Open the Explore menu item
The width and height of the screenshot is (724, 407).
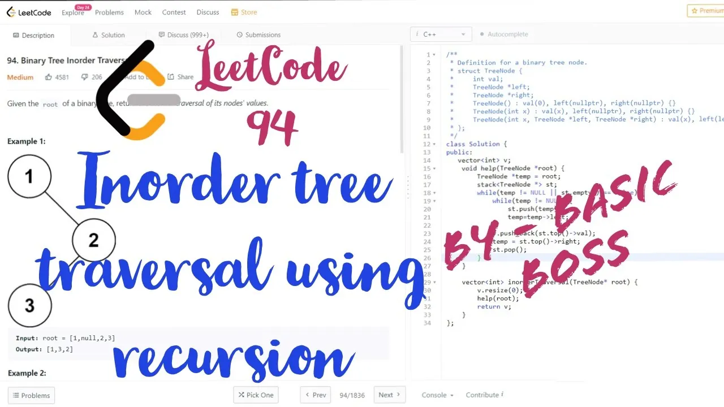pos(73,12)
